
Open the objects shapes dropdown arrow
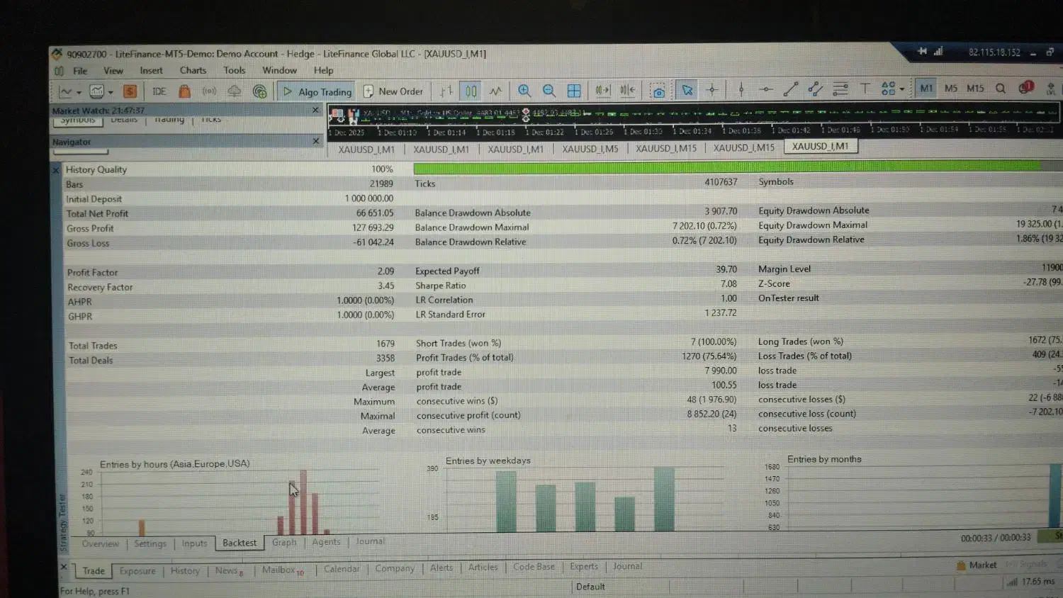tap(901, 89)
